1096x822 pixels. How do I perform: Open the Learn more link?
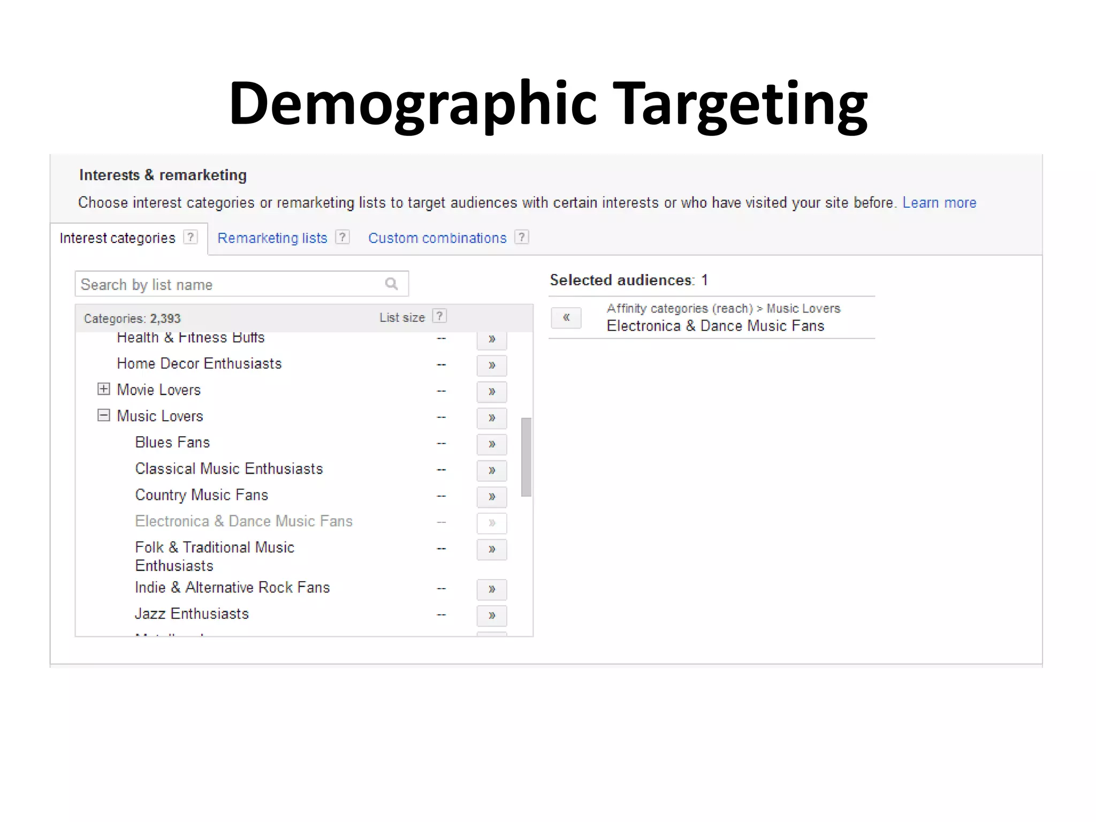tap(939, 203)
